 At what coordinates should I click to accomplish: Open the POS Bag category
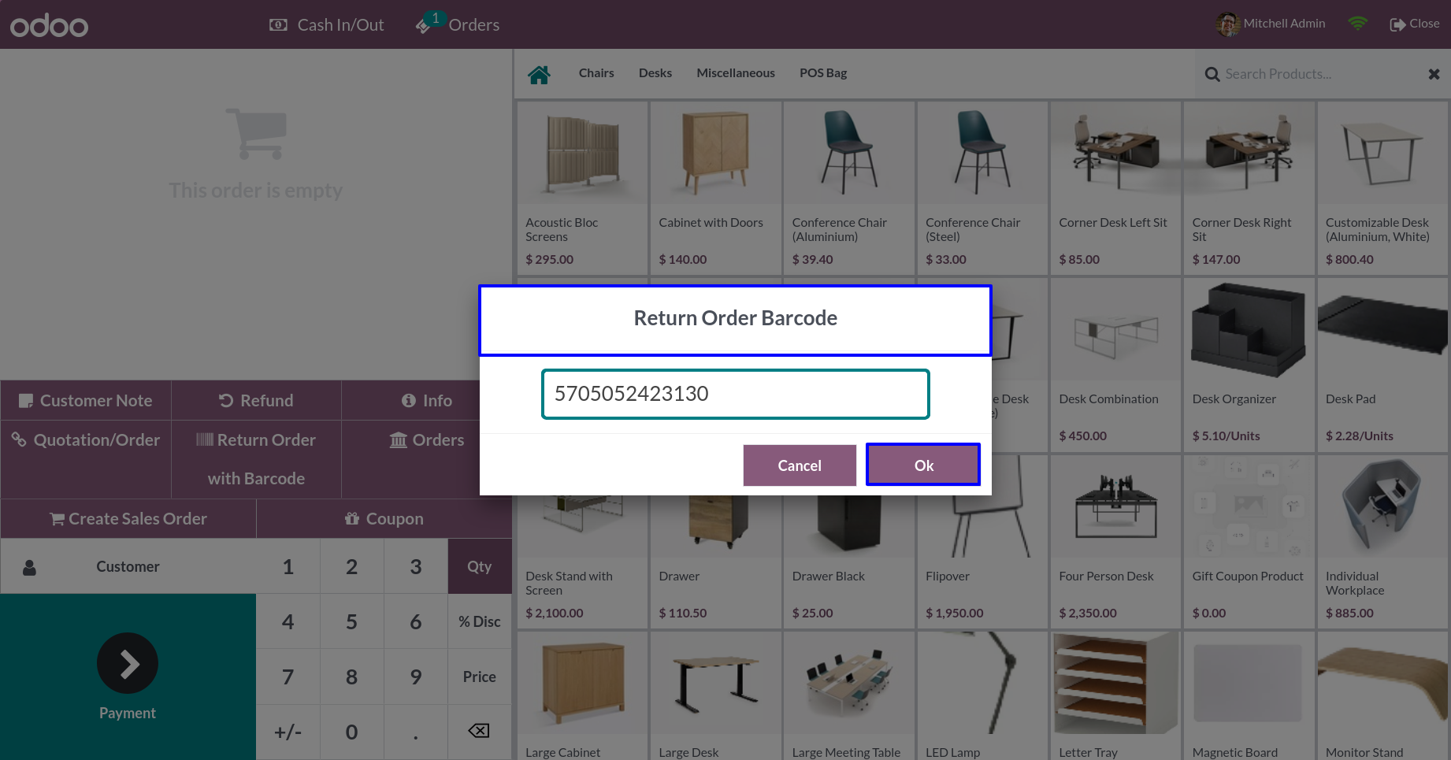point(823,73)
